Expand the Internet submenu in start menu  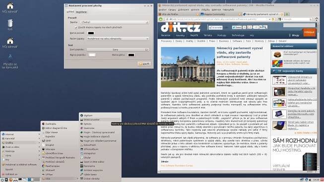click(20, 134)
